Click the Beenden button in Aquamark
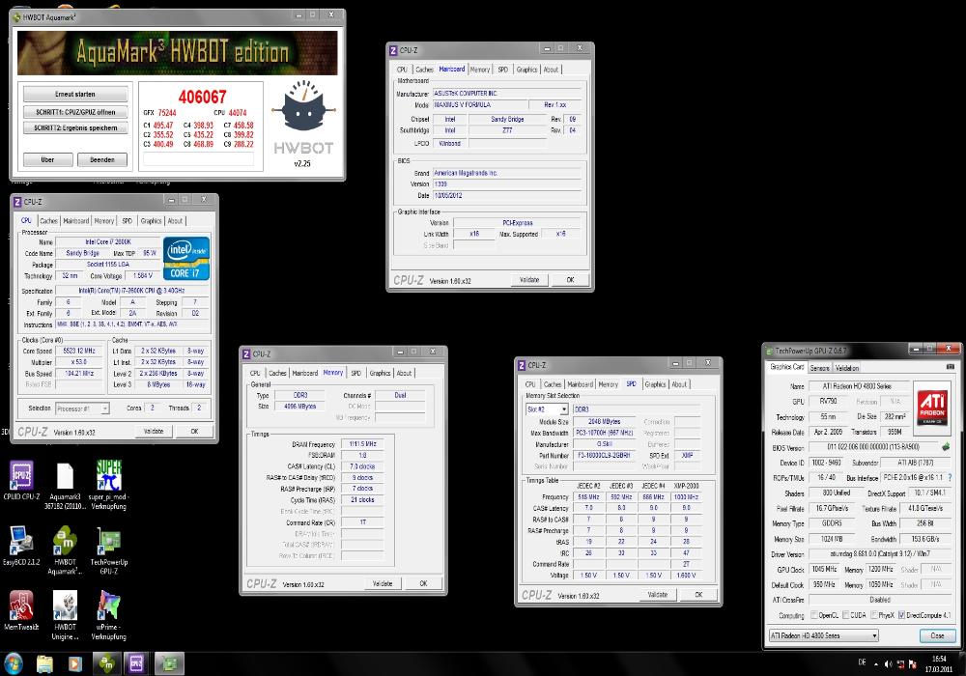 tap(102, 159)
